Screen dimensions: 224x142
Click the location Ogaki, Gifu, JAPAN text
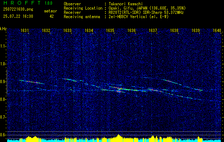147,8
